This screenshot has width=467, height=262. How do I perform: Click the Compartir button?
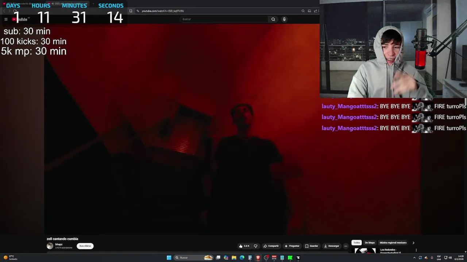tap(271, 246)
